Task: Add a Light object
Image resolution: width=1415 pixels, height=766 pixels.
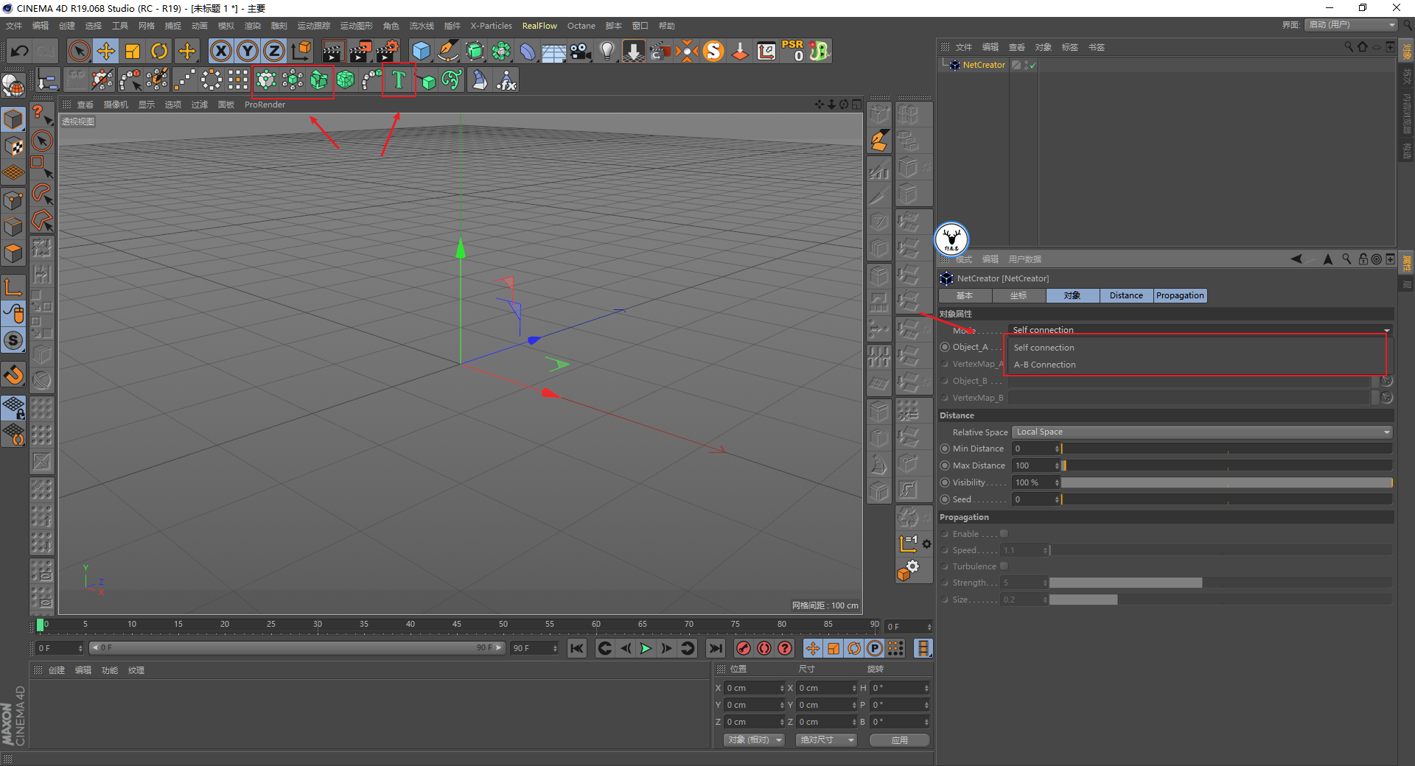Action: pos(607,51)
